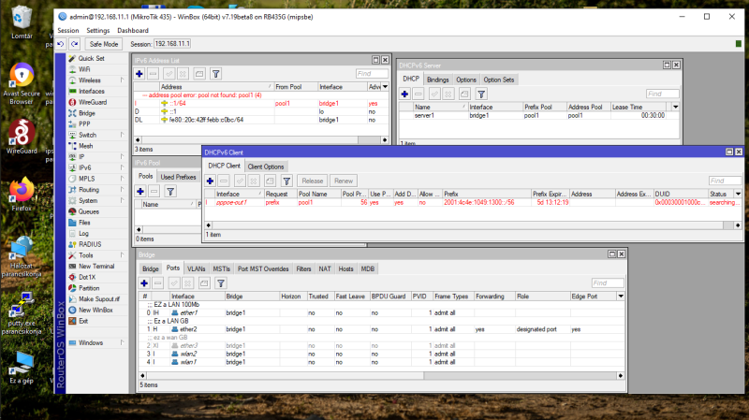
Task: Click the Renew button
Action: click(344, 181)
